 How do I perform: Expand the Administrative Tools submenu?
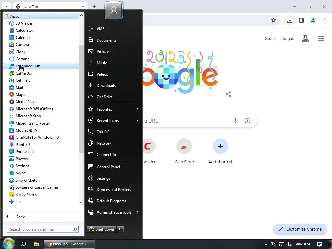(x=137, y=212)
